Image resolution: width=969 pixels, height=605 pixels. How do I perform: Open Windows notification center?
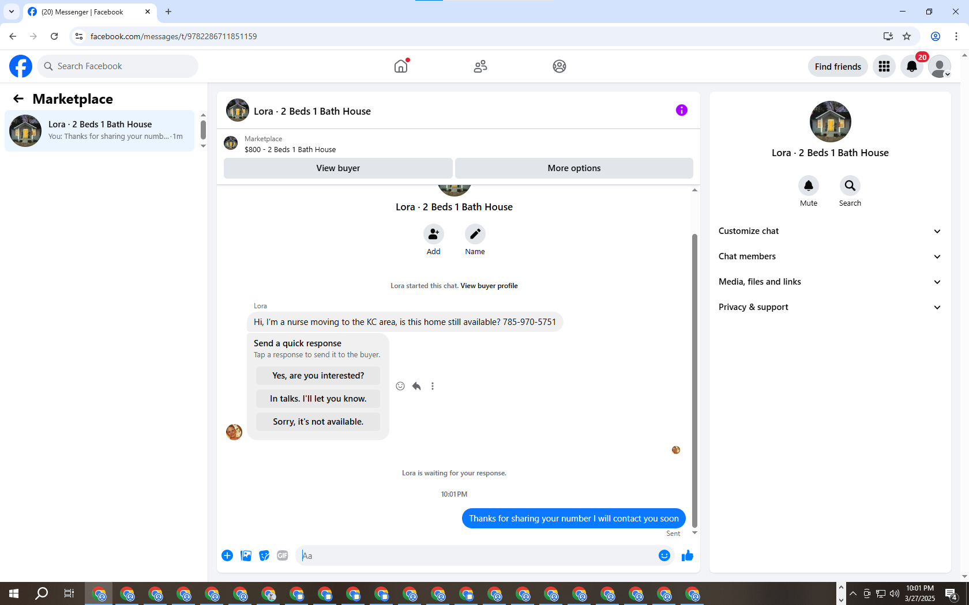pos(952,593)
